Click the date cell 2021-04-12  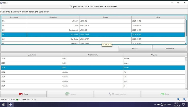point(158,21)
